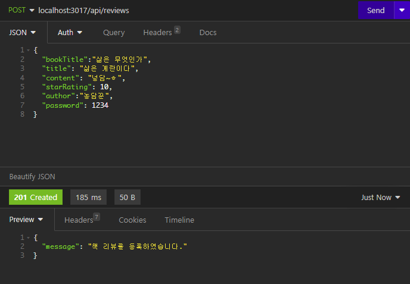Screen dimensions: 410x284
Task: Open the Auth tab dropdown
Action: [70, 32]
